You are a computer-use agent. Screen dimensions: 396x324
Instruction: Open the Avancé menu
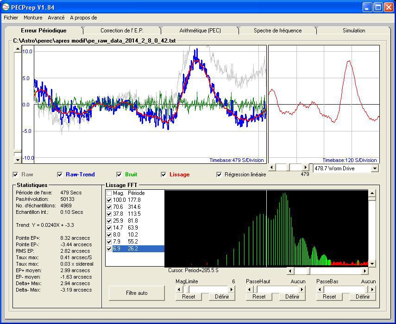pos(56,18)
